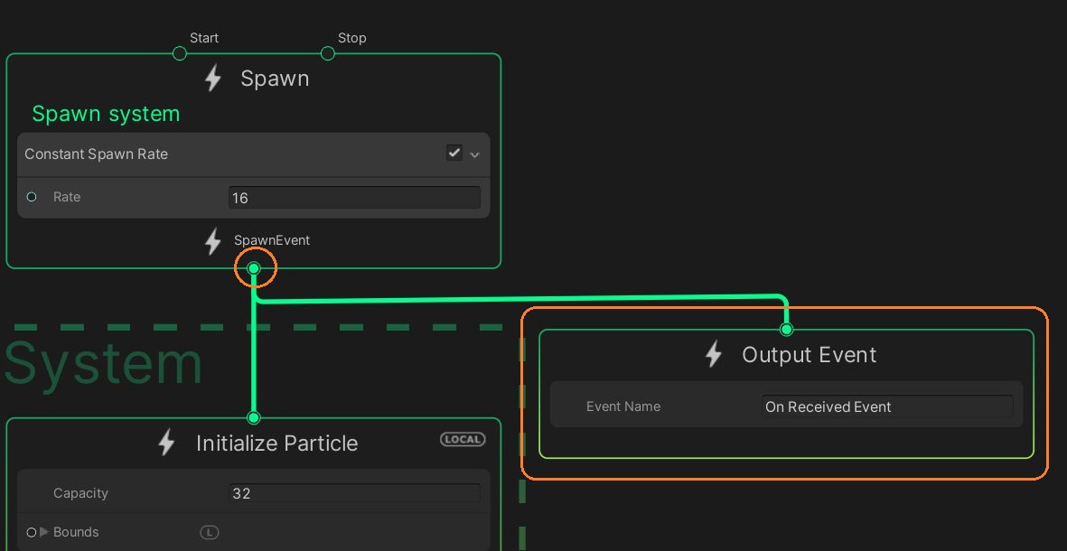Click the SpawnEvent lightning icon
The width and height of the screenshot is (1067, 551).
point(213,241)
